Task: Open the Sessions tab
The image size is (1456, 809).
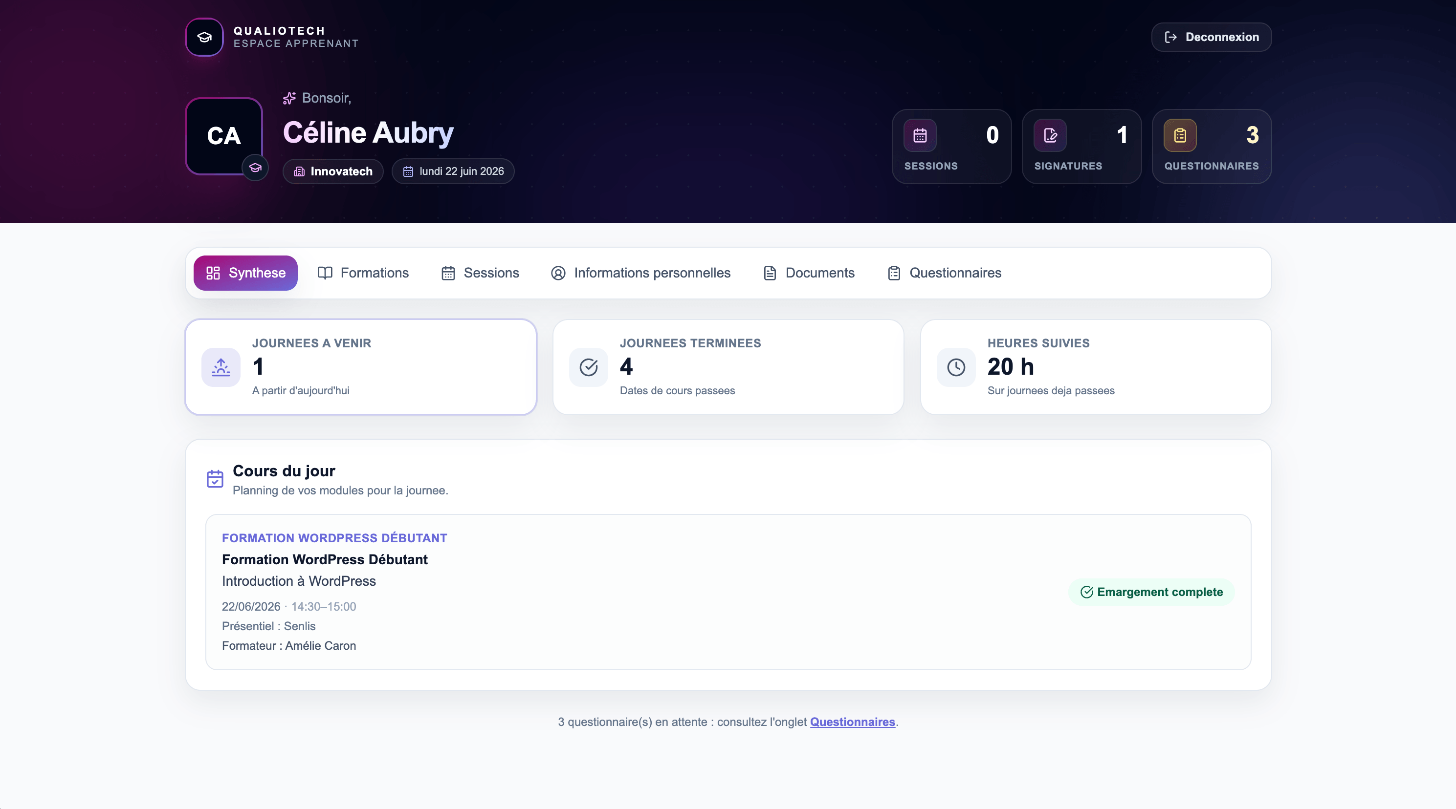Action: [480, 273]
